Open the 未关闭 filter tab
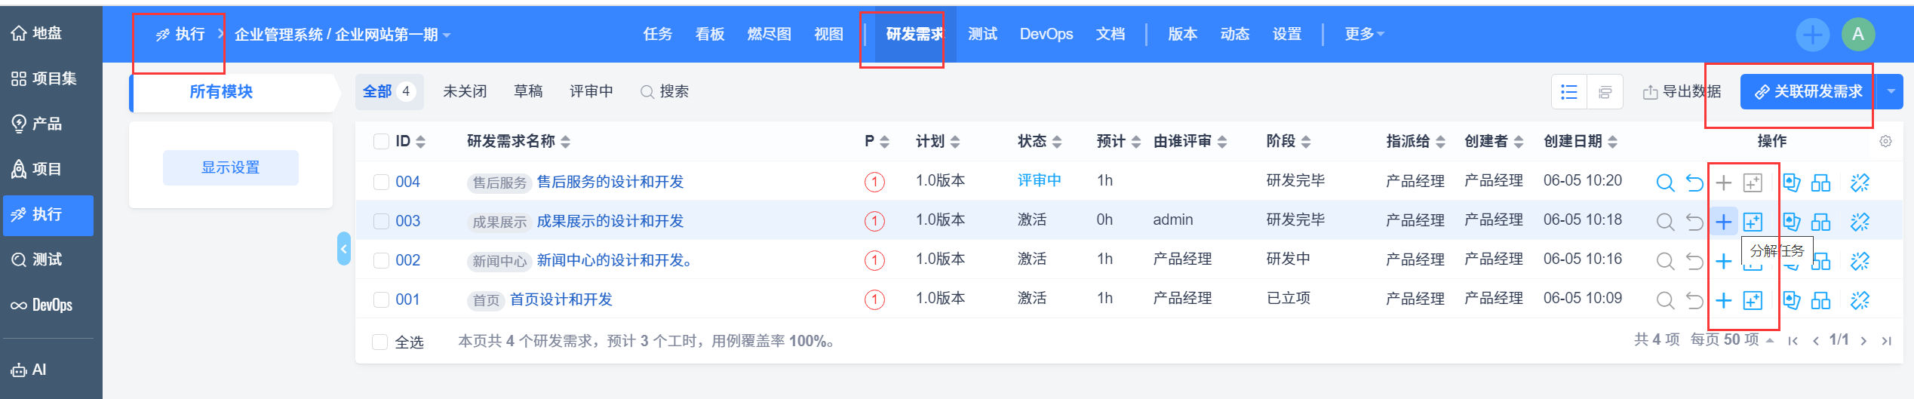The width and height of the screenshot is (1914, 399). tap(465, 92)
